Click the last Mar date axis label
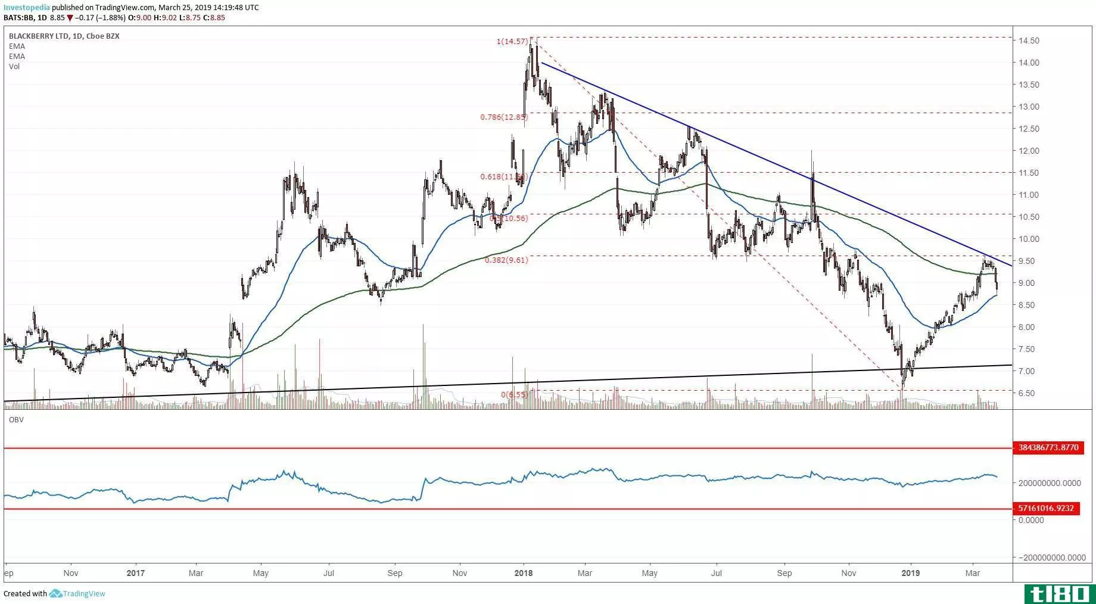Screen dimensions: 1096x604 pos(973,573)
